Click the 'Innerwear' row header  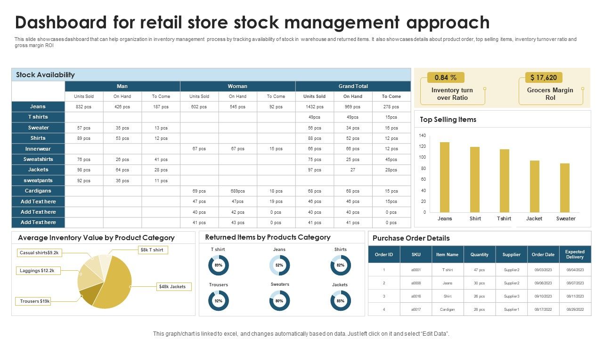tap(38, 149)
